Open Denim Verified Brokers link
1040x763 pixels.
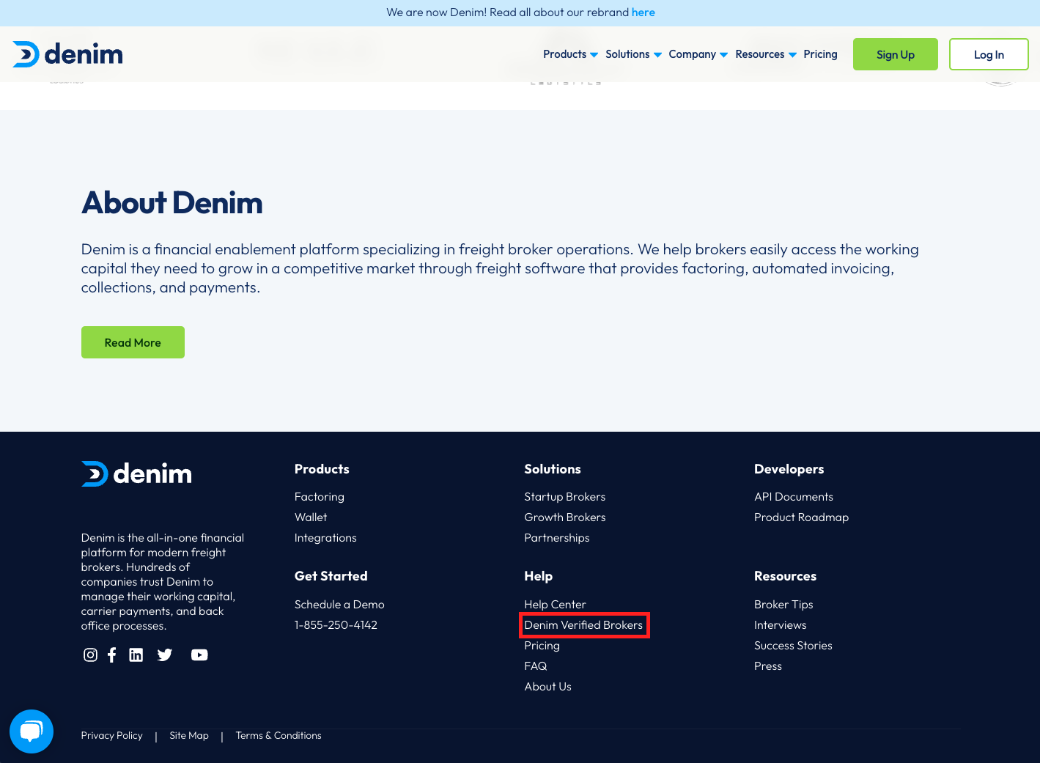(583, 625)
